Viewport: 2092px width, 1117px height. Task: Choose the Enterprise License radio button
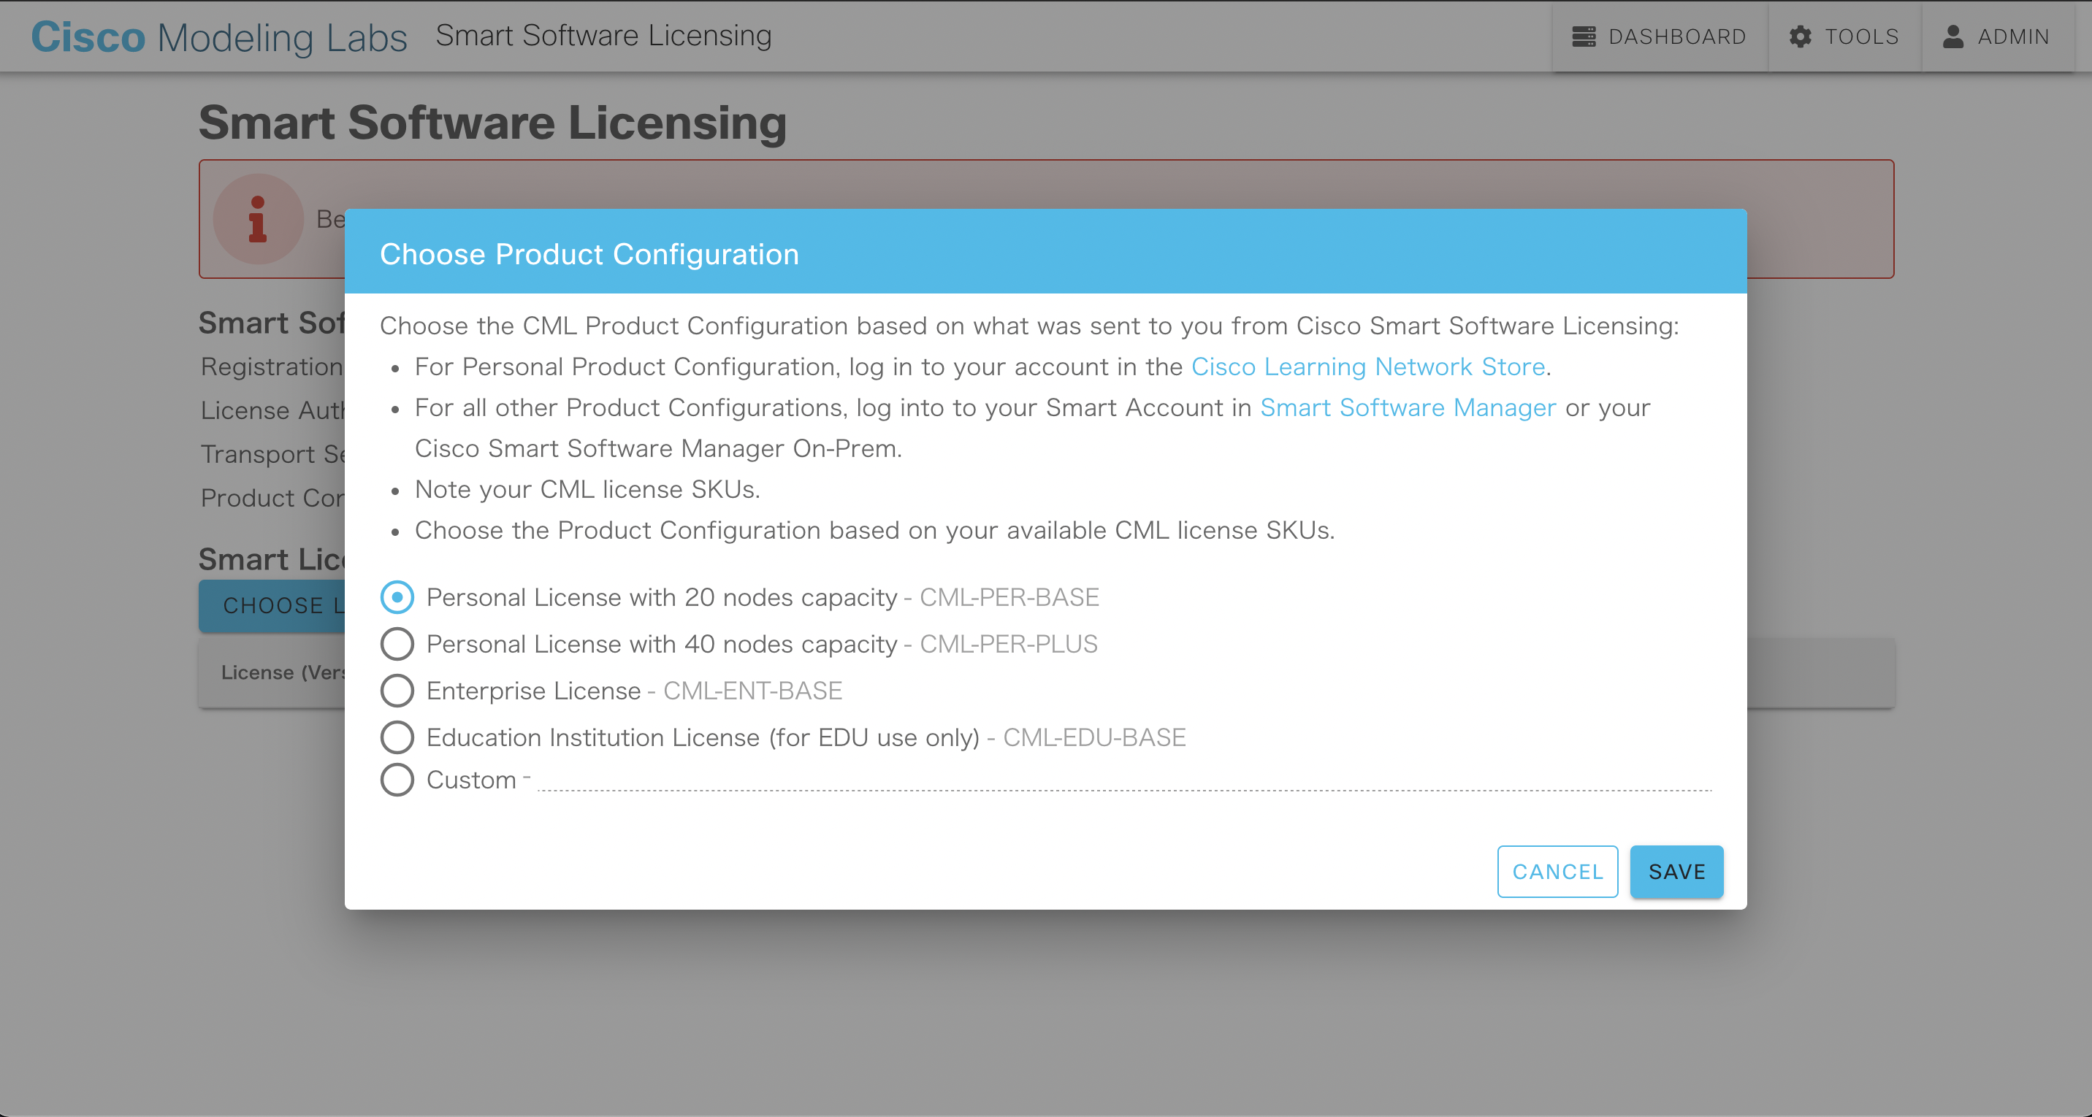(397, 691)
